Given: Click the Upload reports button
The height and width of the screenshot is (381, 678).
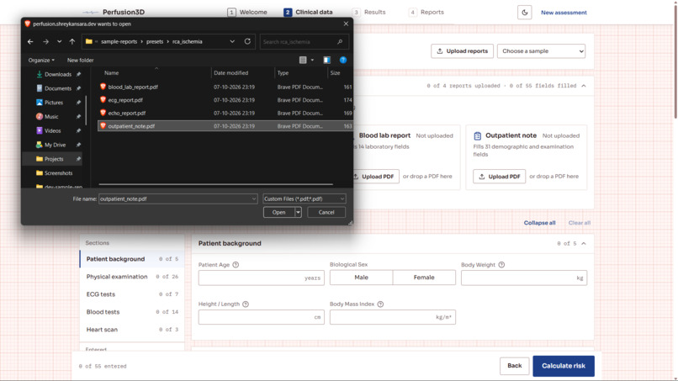Looking at the screenshot, I should click(x=462, y=51).
